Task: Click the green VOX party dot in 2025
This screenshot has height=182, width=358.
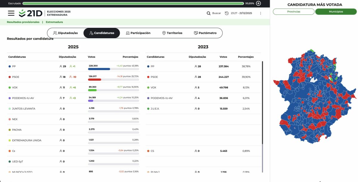Action: click(x=10, y=87)
